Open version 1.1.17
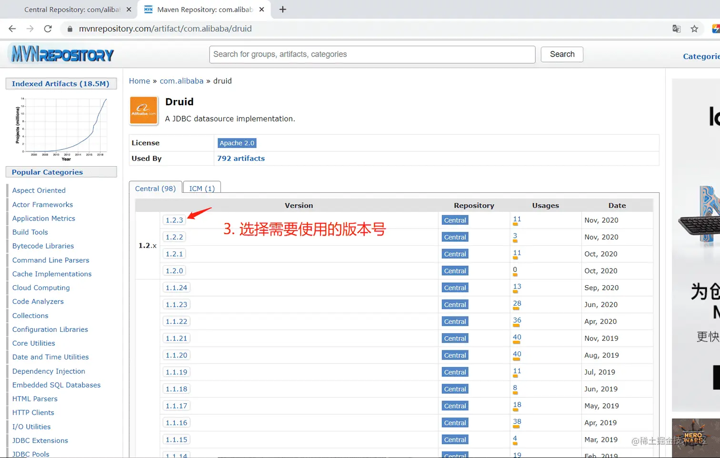The width and height of the screenshot is (720, 458). pyautogui.click(x=176, y=406)
